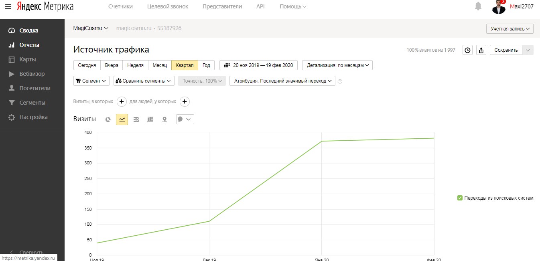The height and width of the screenshot is (261, 540).
Task: Select the Сегодня period
Action: click(x=87, y=65)
